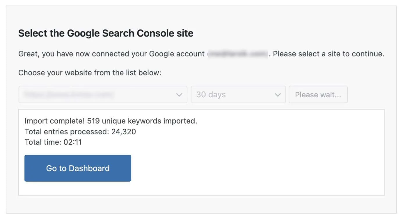Click the blurred Google account email address

pos(238,54)
